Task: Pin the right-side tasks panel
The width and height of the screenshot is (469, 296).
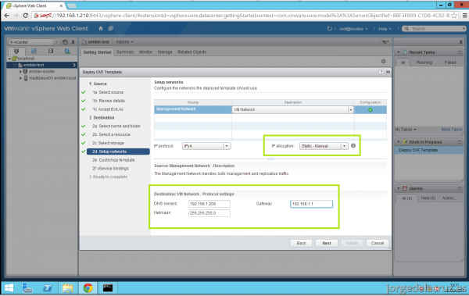Action: [x=461, y=42]
